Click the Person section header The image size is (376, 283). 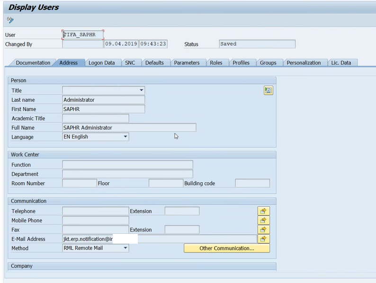(x=142, y=80)
